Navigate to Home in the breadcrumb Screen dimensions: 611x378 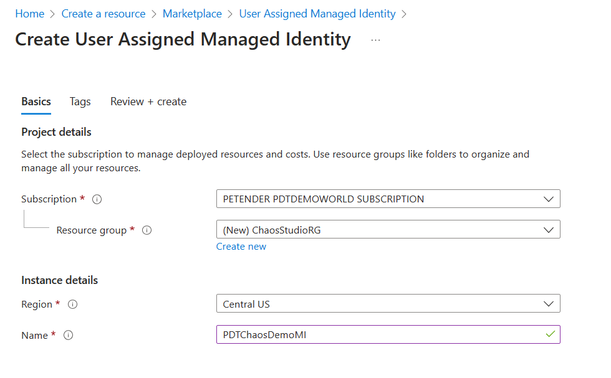[29, 14]
